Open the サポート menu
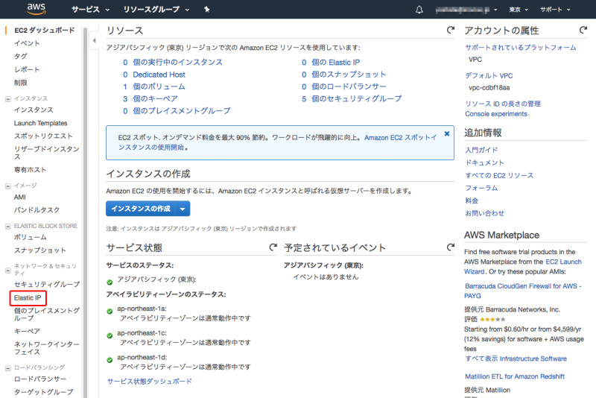Screen dimensions: 596x398 coord(555,10)
